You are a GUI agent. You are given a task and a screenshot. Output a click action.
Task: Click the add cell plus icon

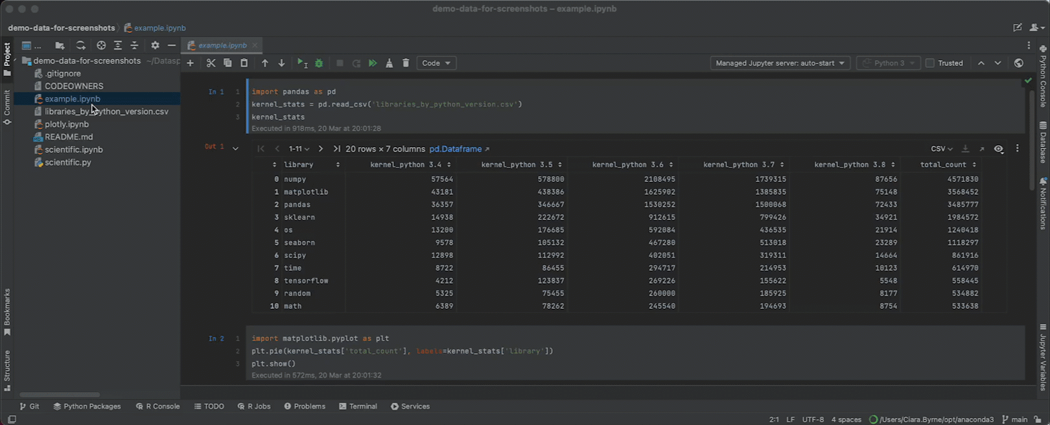190,63
